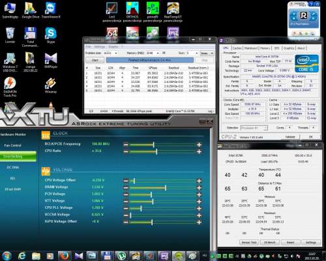326x261 pixels.
Task: Open uTorrent from the taskbar
Action: coord(121,256)
